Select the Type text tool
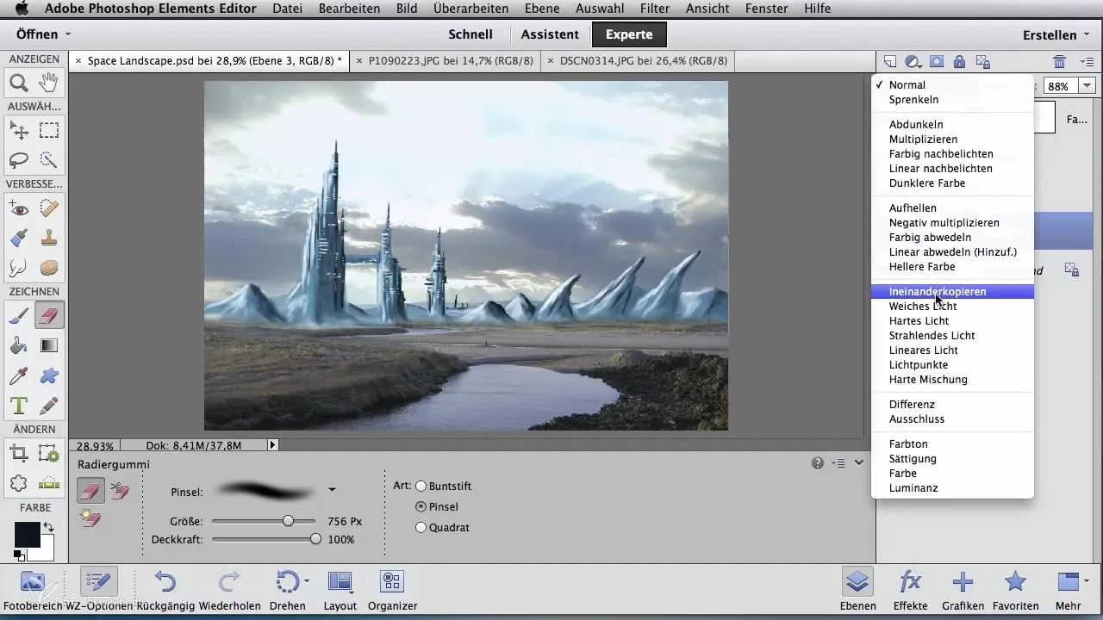This screenshot has width=1103, height=620. [19, 405]
